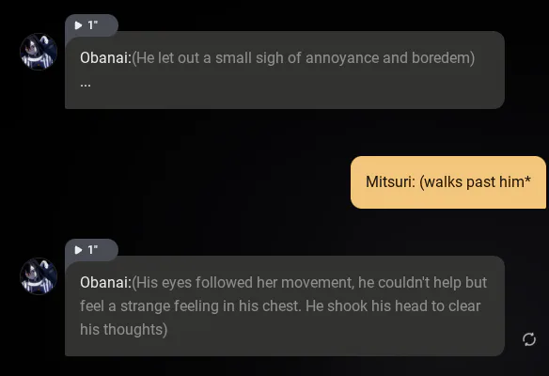The width and height of the screenshot is (549, 376).
Task: Click the 'His eyes followed her movement' bubble
Action: pos(285,306)
